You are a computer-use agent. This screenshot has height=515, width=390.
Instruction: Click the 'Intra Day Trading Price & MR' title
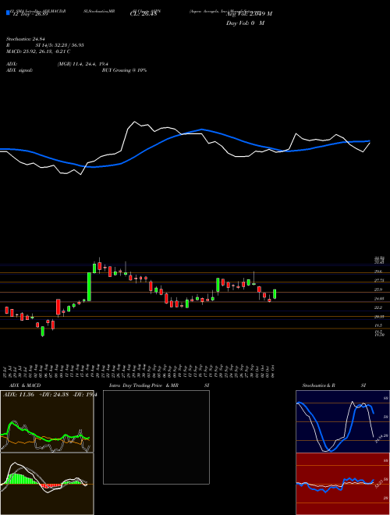[144, 385]
